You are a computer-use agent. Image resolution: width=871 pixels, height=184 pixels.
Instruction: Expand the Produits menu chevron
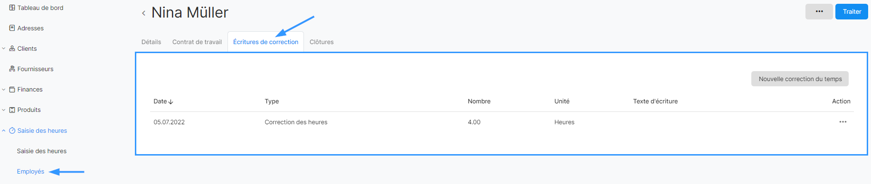[4, 110]
